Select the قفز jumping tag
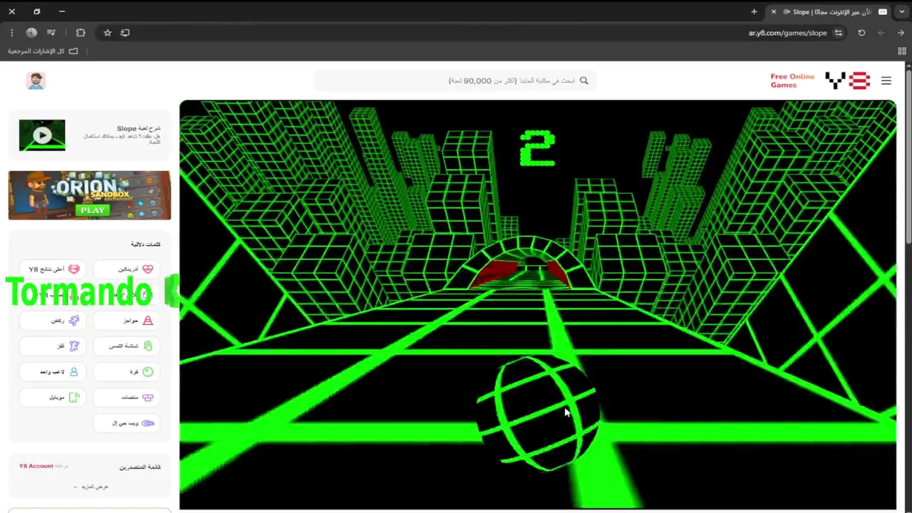912x513 pixels. pos(53,346)
